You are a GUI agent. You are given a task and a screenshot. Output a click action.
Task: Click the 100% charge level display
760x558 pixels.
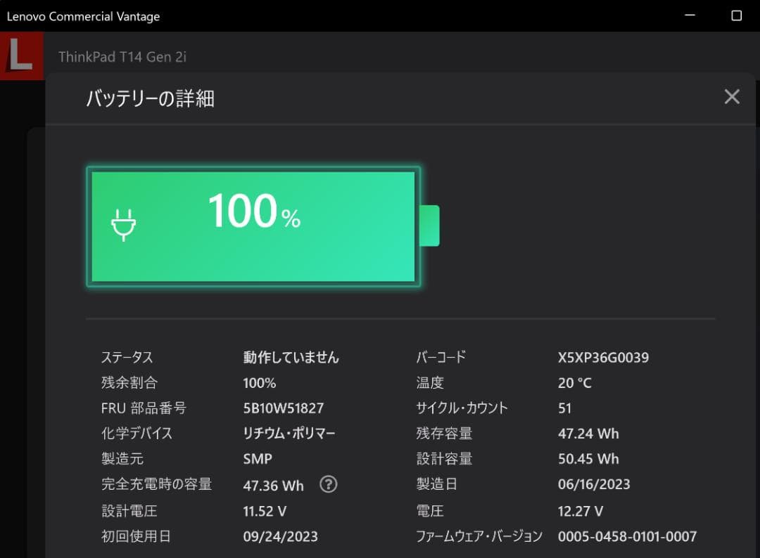tap(253, 211)
